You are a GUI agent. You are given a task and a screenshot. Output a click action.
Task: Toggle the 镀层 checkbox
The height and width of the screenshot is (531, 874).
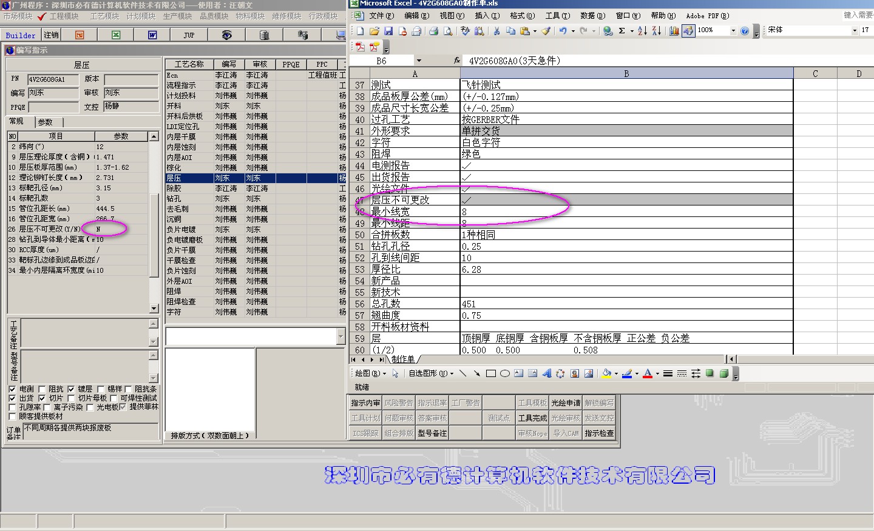(71, 389)
